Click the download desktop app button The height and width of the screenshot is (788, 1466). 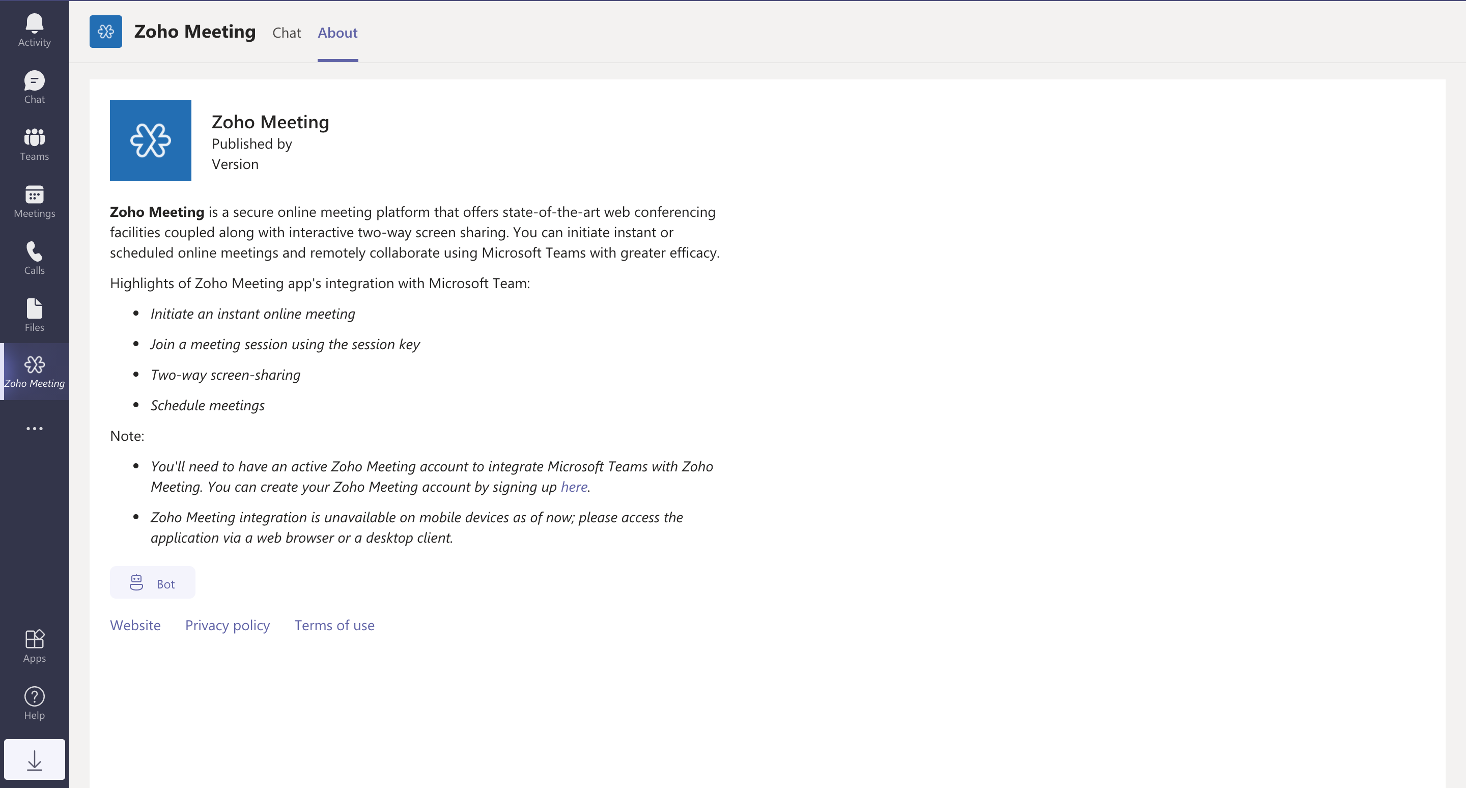click(34, 759)
